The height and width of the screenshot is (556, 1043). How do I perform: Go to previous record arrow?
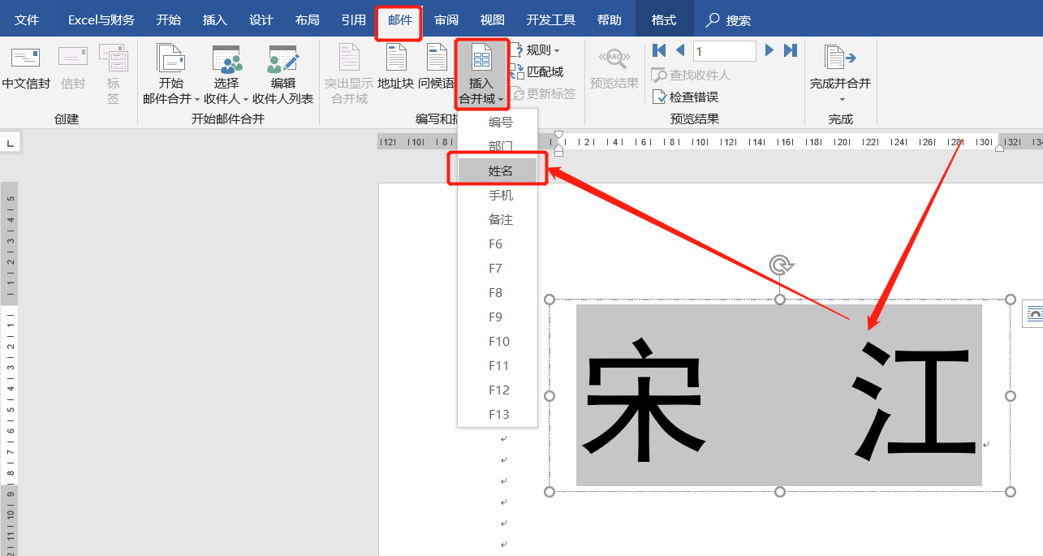680,50
